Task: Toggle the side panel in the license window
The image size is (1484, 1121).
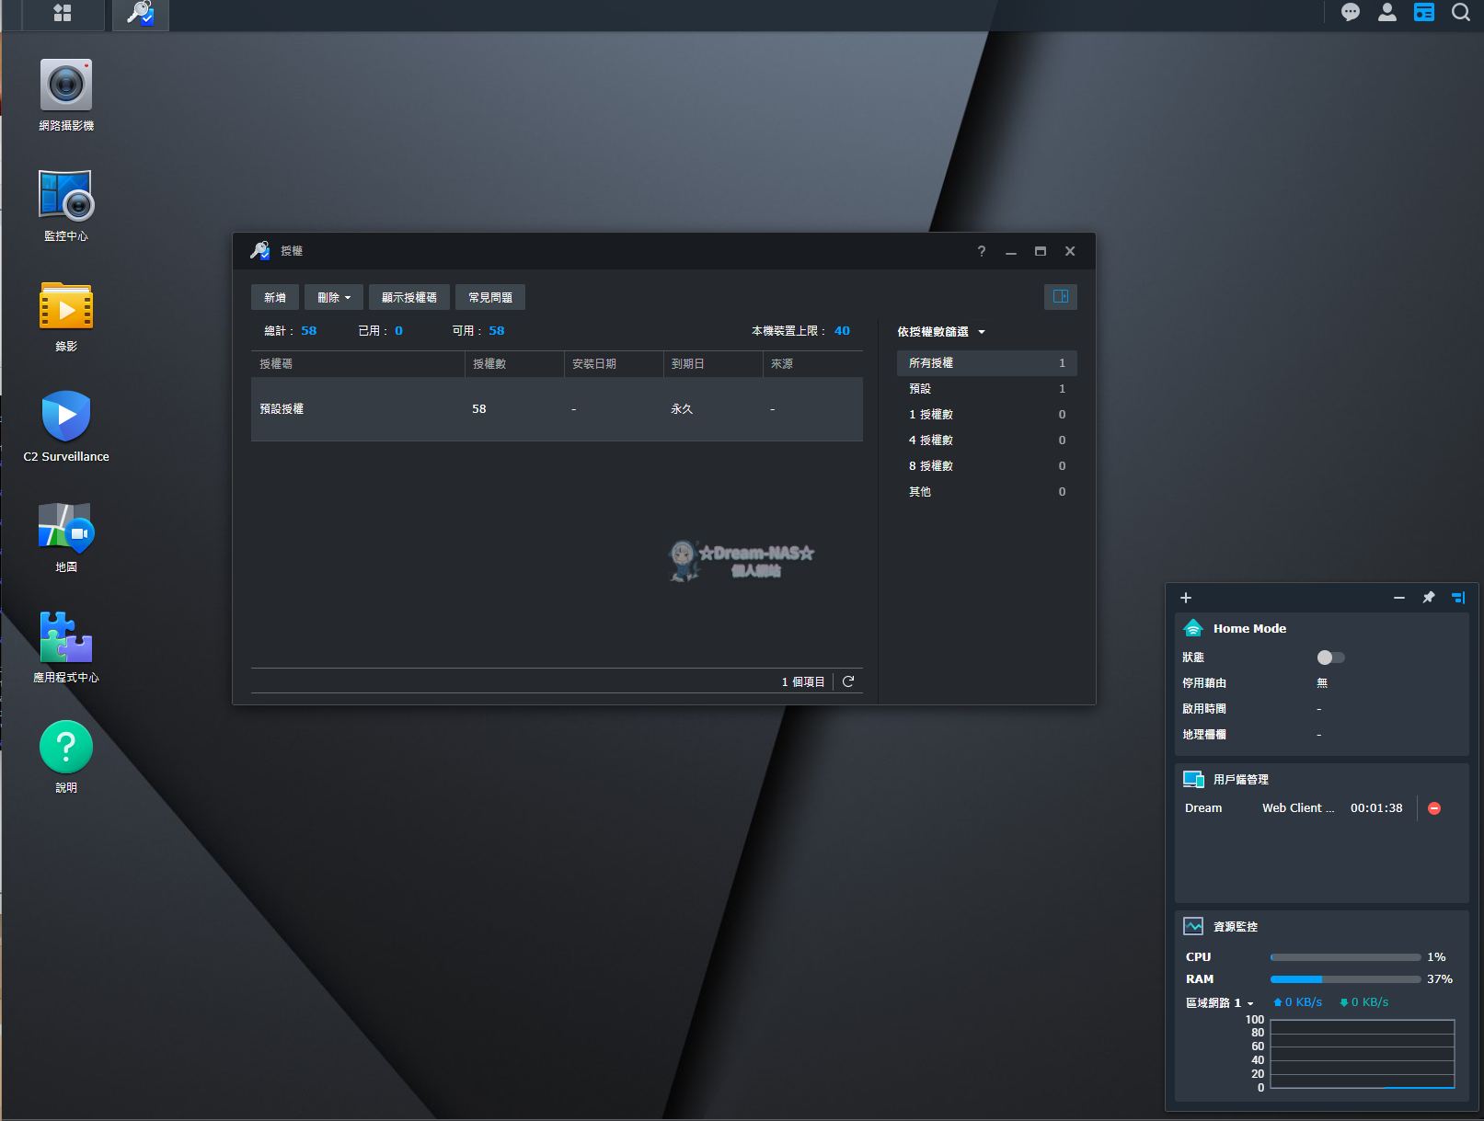Action: (1060, 296)
